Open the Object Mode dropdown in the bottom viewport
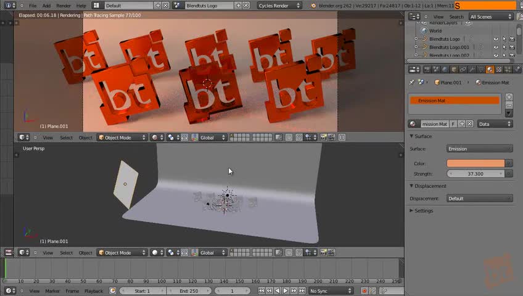The image size is (523, 296). tap(122, 253)
